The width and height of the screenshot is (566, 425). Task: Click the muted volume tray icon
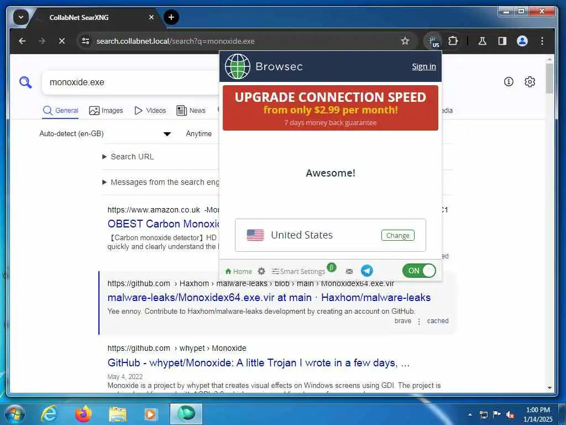(510, 414)
